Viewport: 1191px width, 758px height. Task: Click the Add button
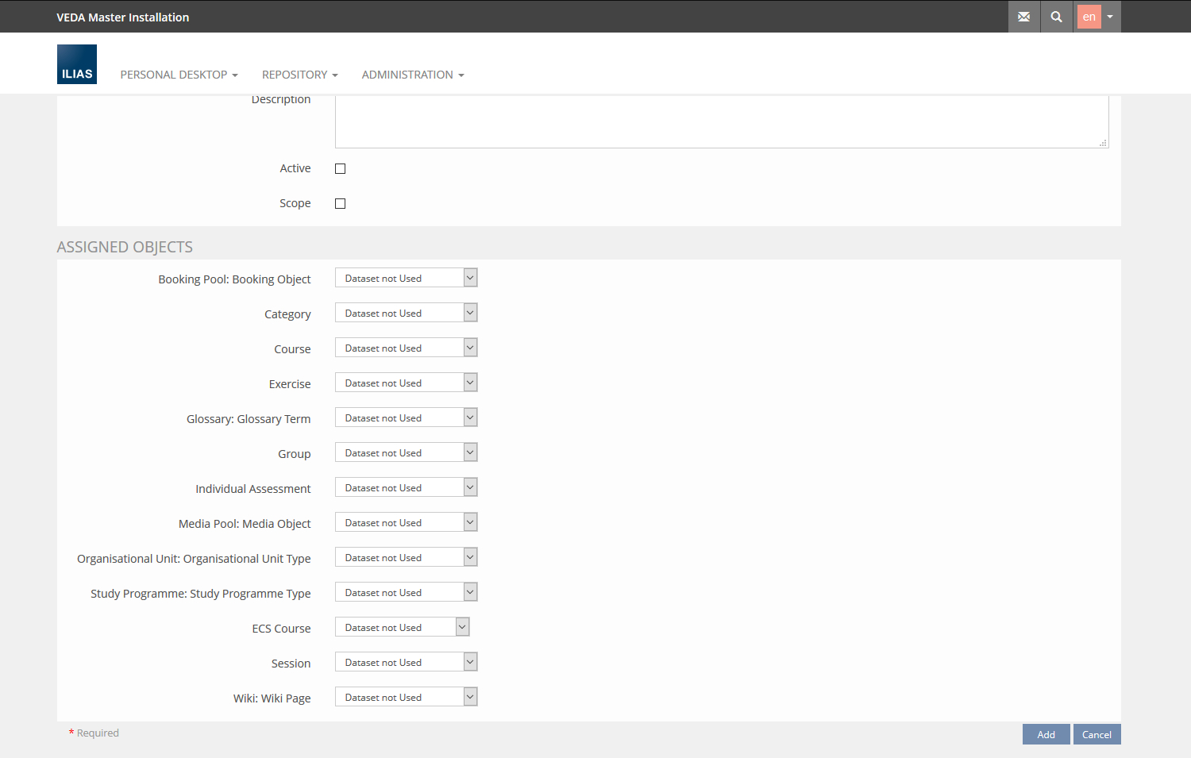(x=1046, y=734)
